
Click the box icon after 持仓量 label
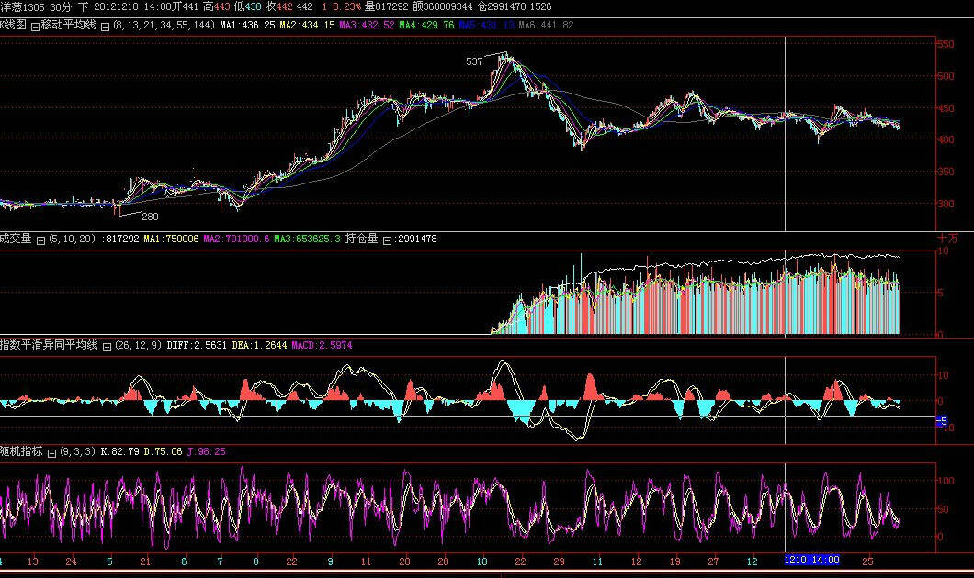387,240
